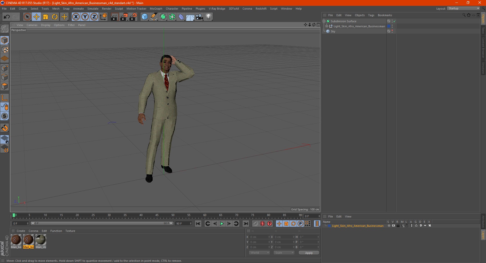Open the Redshift menu

(261, 9)
